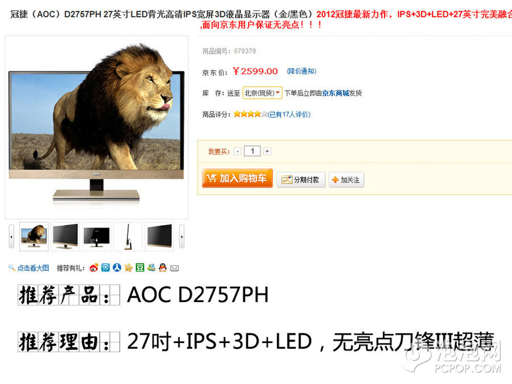Viewport: 512px width, 384px height.
Task: Click the quantity input field
Action: (x=252, y=151)
